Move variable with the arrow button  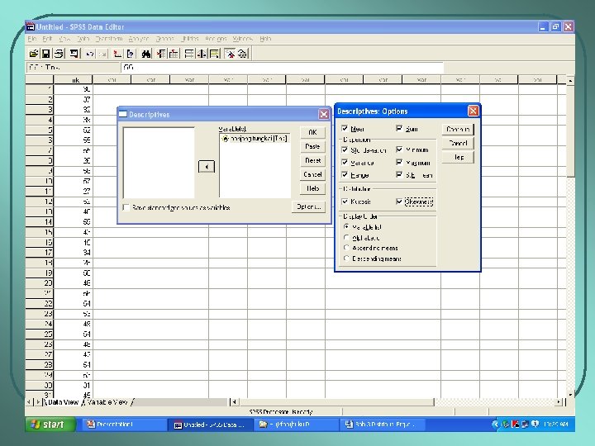coord(207,166)
